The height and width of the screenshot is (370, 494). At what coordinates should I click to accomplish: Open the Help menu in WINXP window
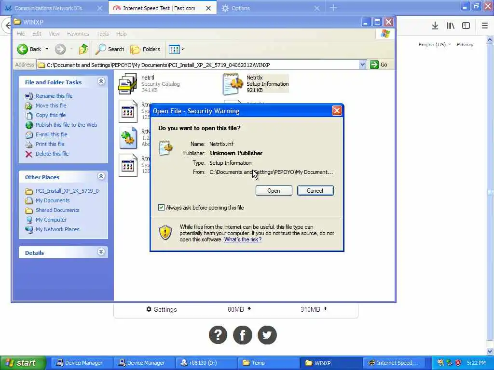121,34
